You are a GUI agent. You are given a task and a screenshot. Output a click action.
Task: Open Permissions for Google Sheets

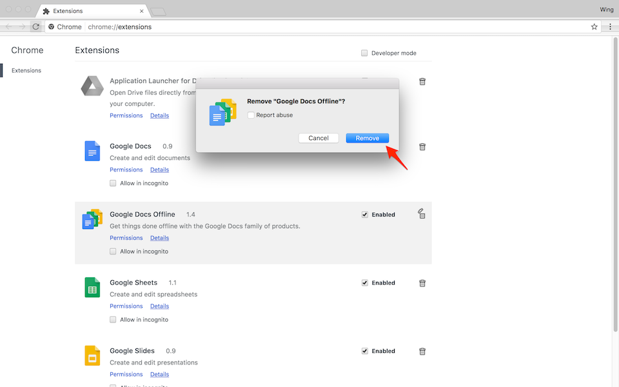[126, 306]
